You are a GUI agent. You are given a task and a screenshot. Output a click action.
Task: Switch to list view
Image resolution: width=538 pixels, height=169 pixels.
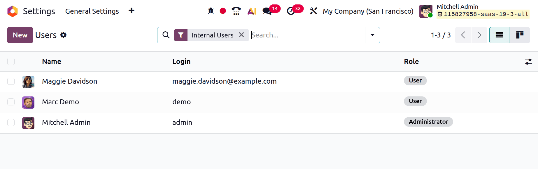coord(499,35)
